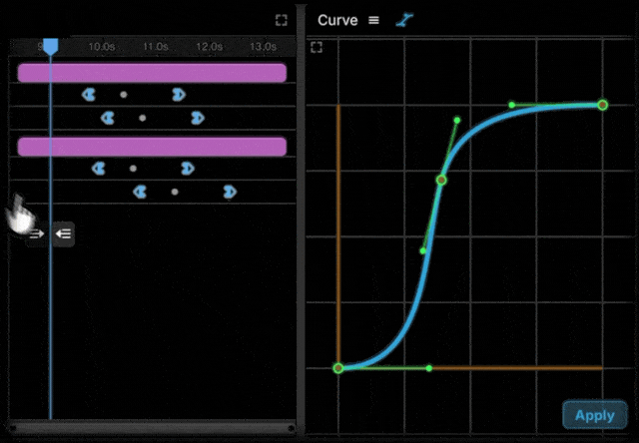Click fourth row's left keyframe marker

[x=140, y=192]
